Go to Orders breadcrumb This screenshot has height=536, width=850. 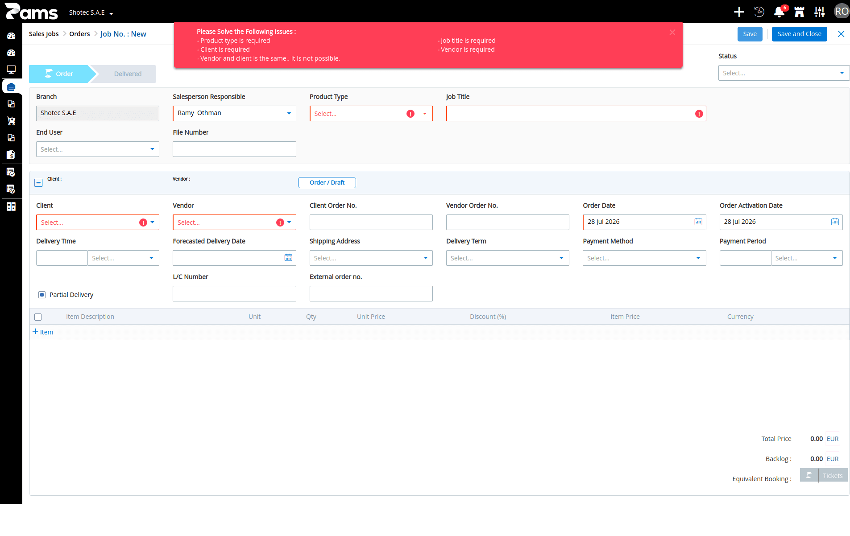click(79, 34)
